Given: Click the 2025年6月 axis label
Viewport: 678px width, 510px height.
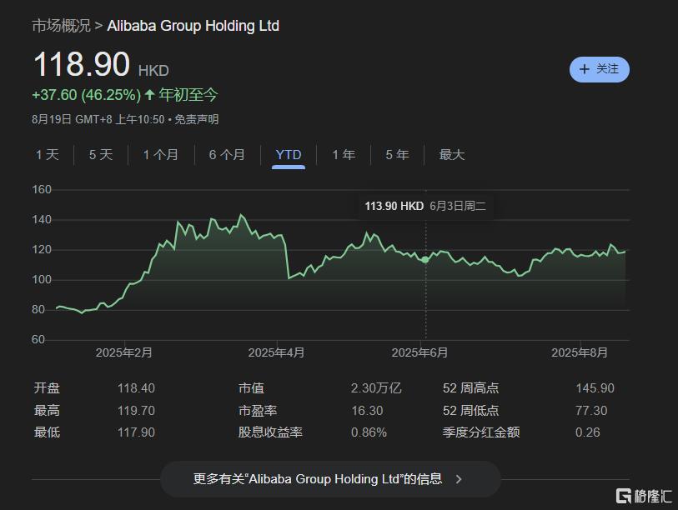Looking at the screenshot, I should coord(419,352).
